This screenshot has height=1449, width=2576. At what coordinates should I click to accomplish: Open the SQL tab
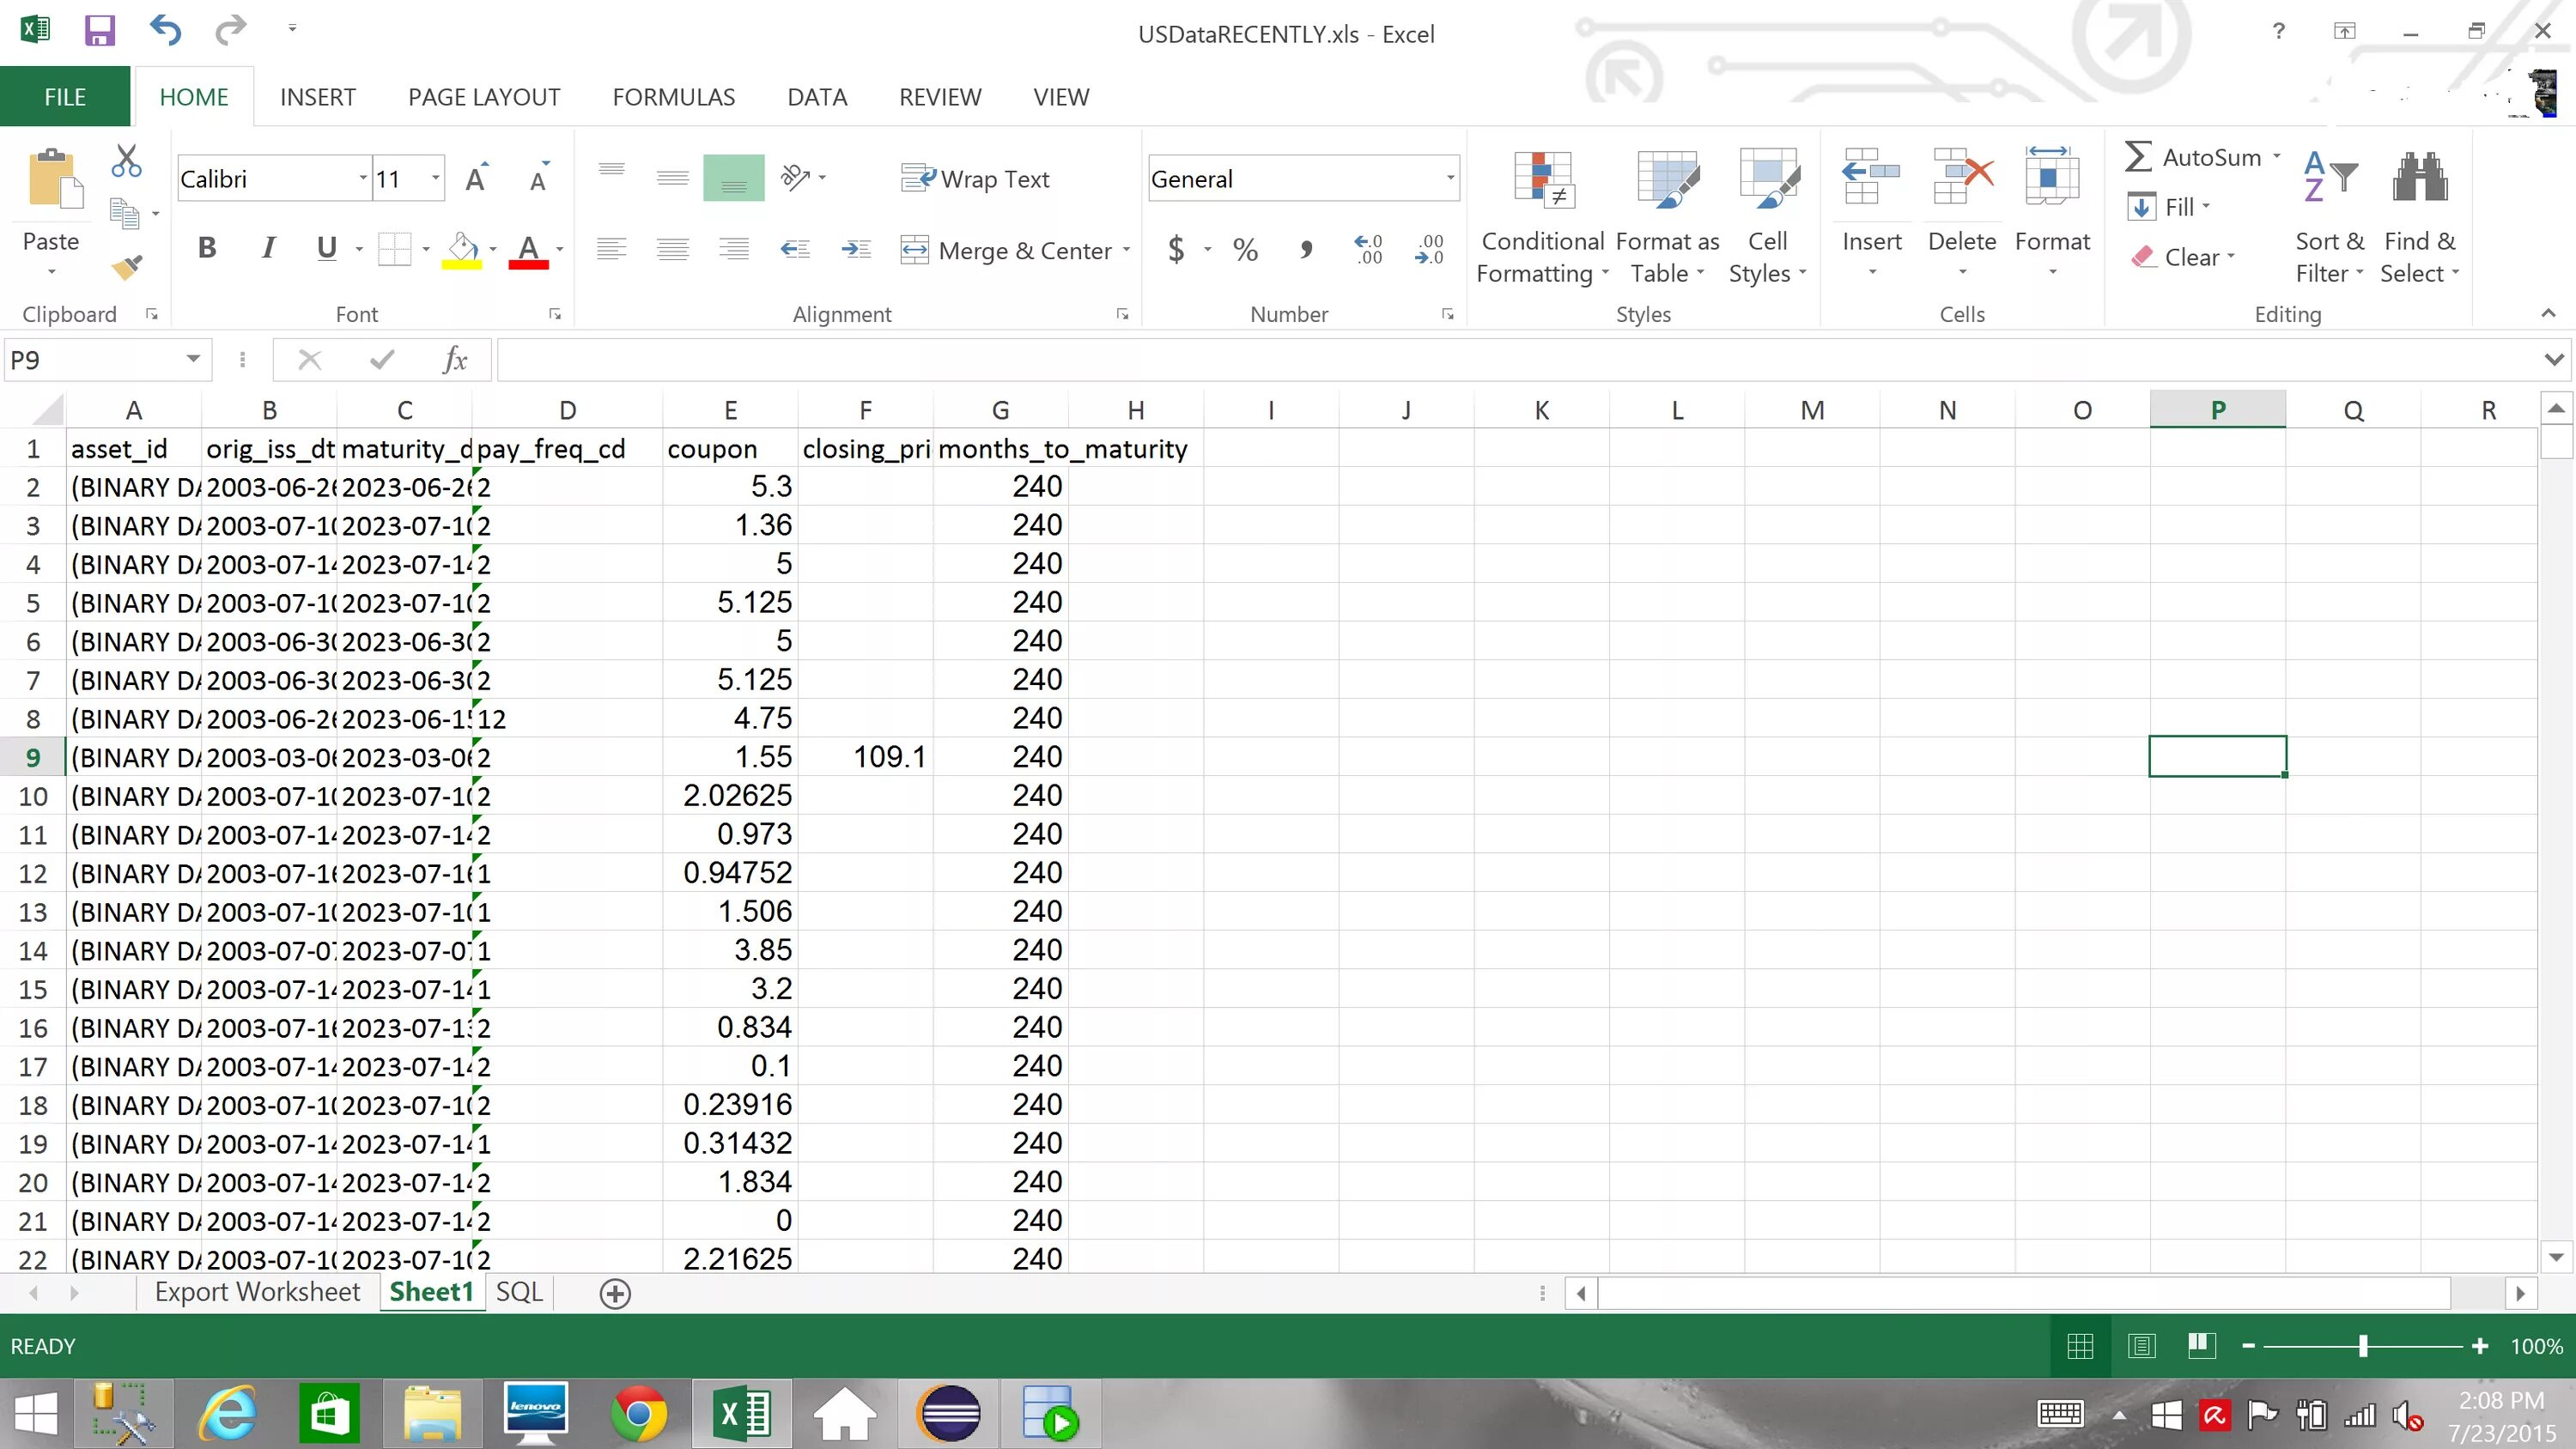click(x=519, y=1292)
